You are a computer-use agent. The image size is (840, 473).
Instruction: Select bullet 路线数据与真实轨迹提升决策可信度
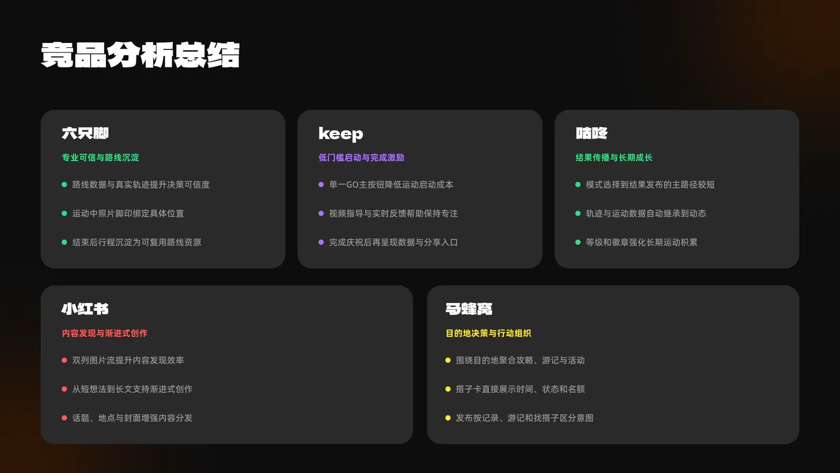141,185
